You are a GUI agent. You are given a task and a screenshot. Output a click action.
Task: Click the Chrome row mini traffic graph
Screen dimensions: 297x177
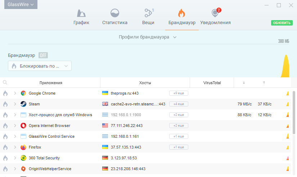(288, 93)
